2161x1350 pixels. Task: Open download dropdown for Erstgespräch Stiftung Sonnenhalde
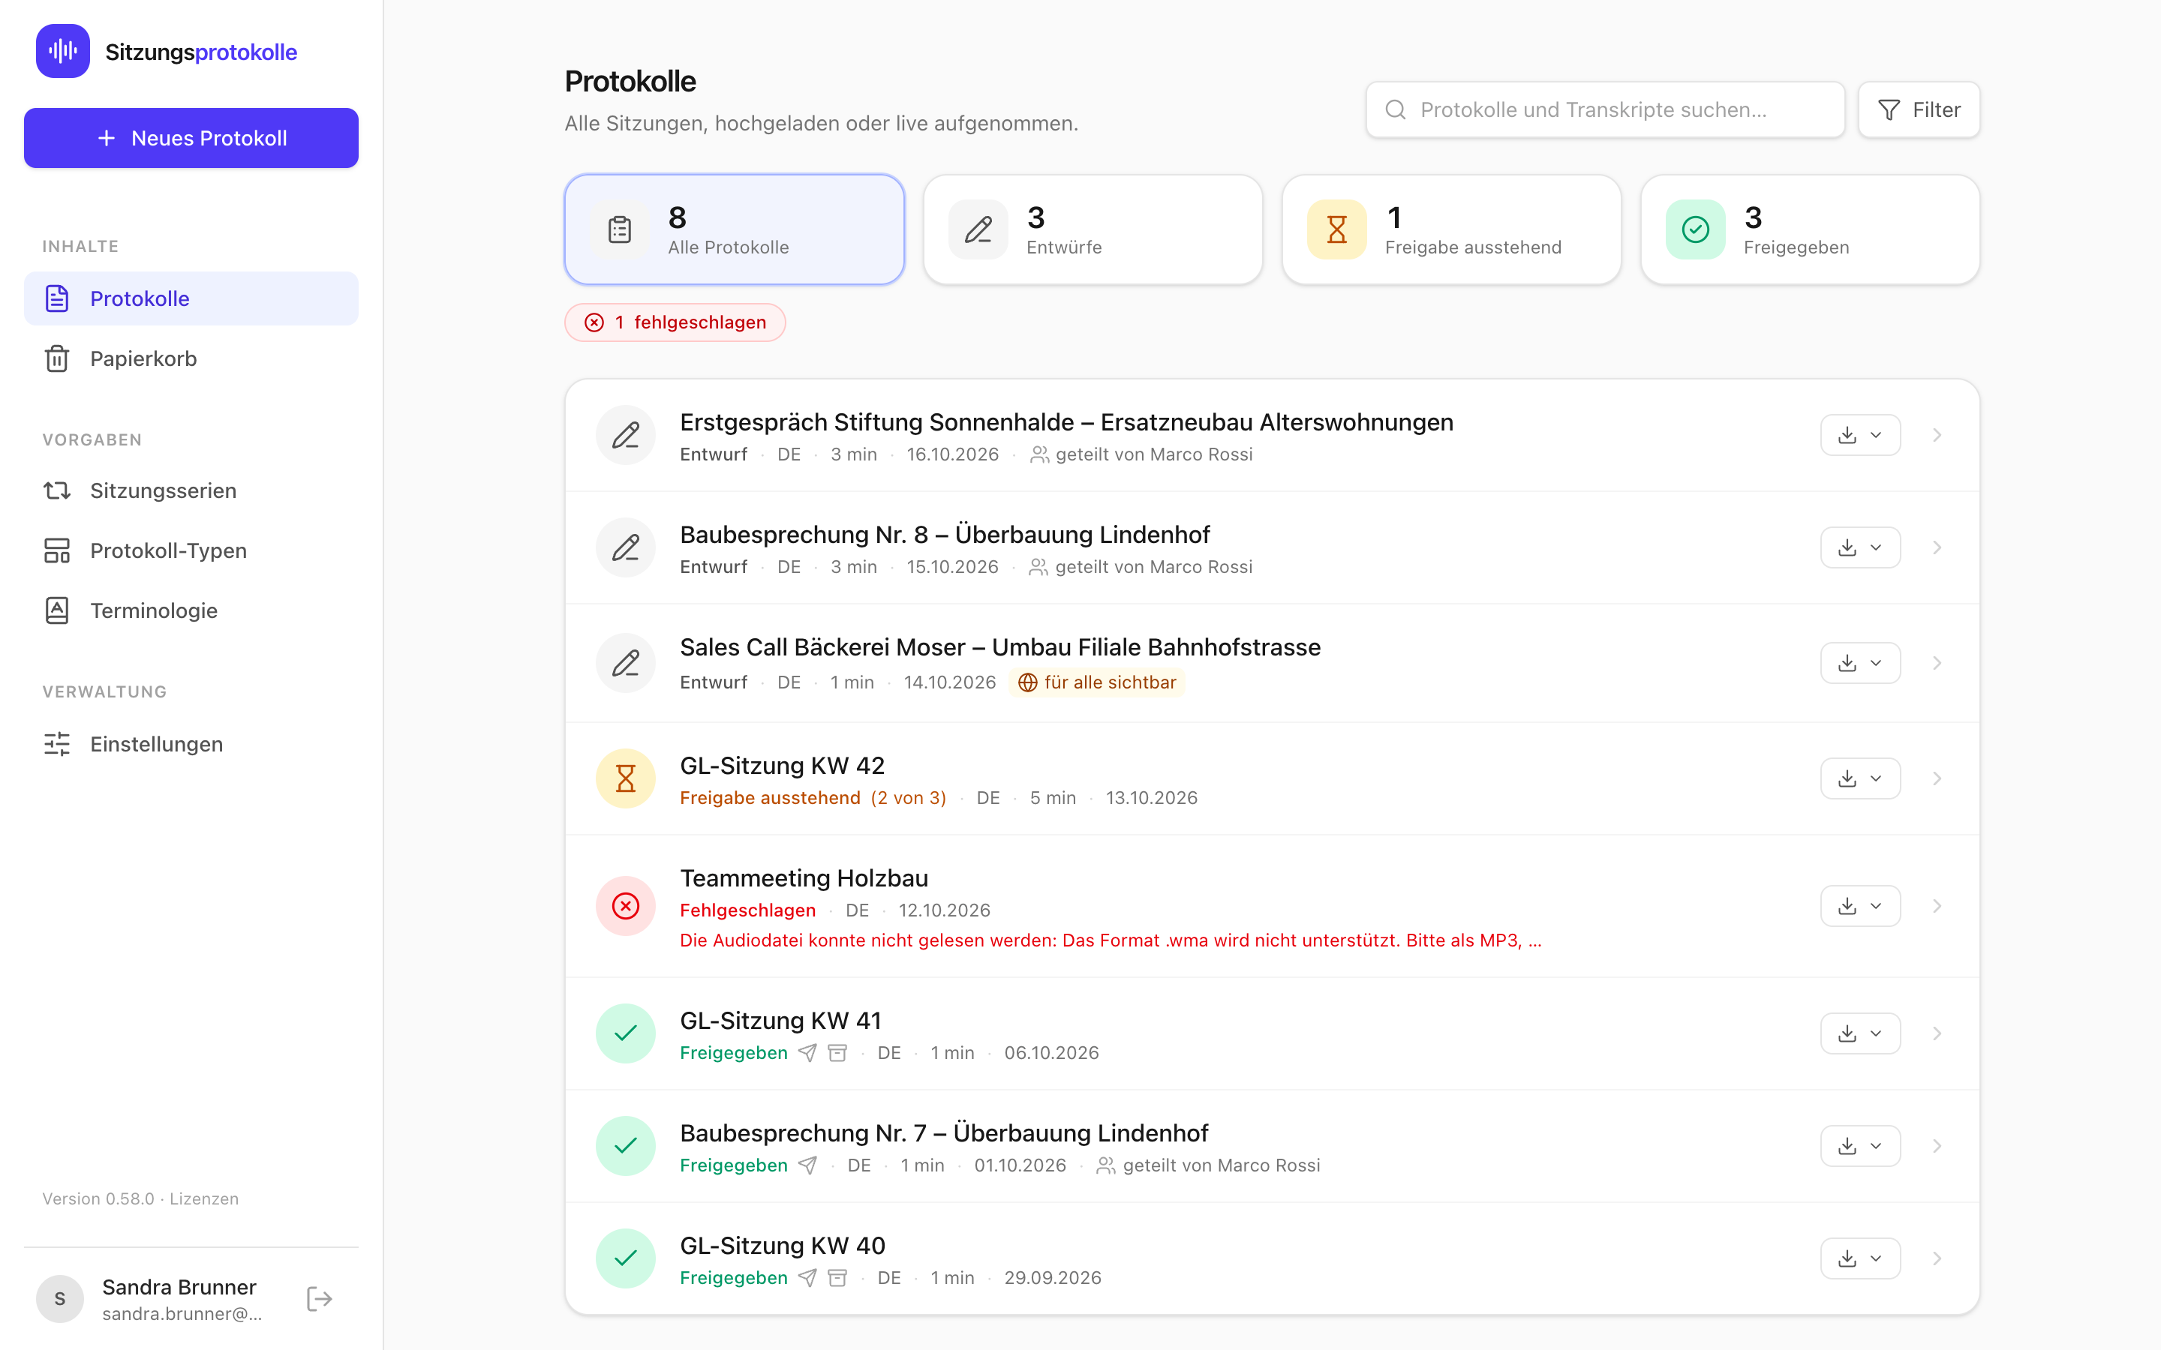point(1860,435)
